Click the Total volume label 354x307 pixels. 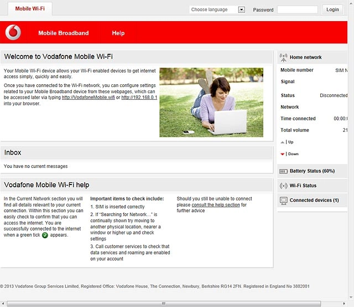[x=295, y=130]
